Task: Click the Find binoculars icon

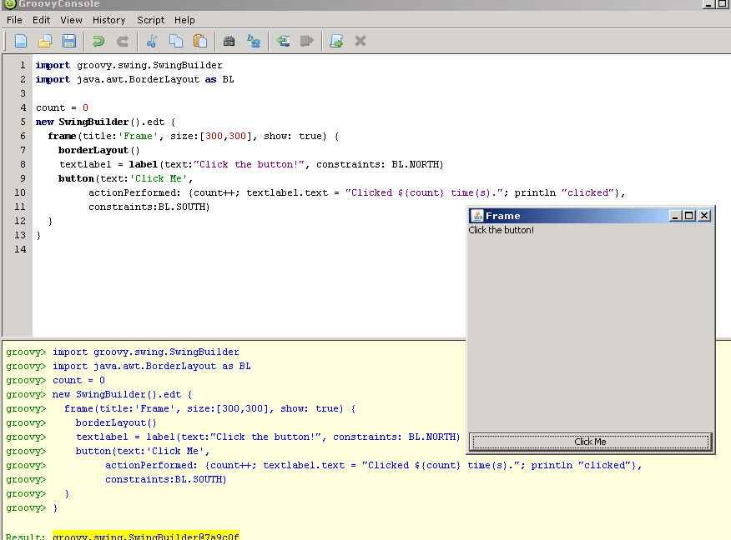Action: pyautogui.click(x=229, y=42)
